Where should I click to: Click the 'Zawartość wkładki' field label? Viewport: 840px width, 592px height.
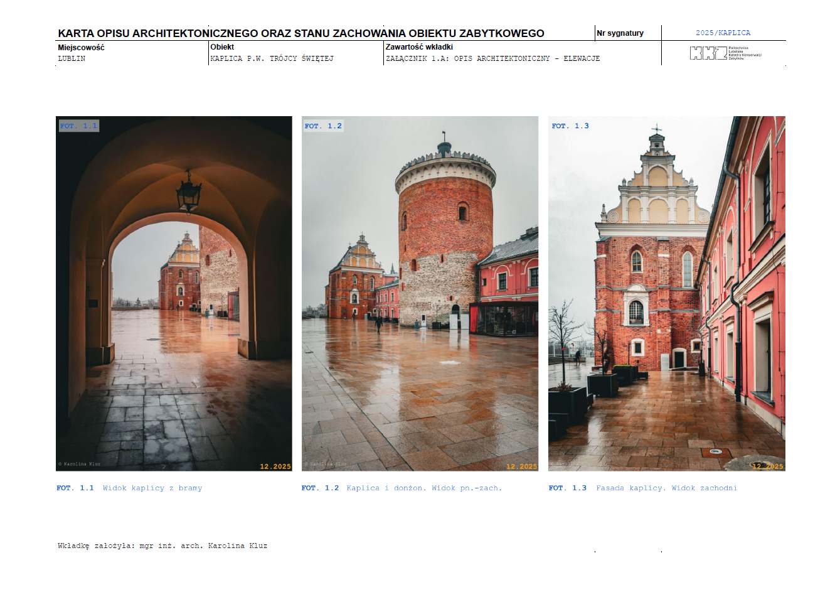(419, 47)
